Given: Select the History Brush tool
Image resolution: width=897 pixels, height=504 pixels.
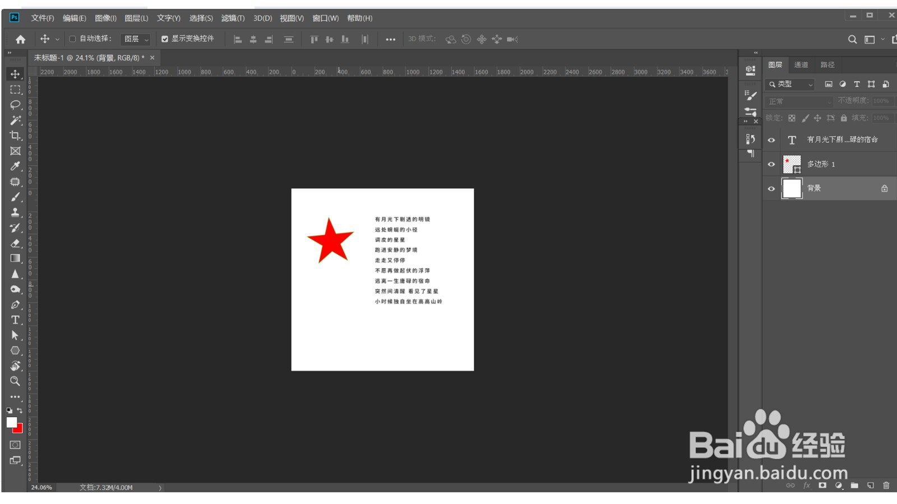Looking at the screenshot, I should 15,228.
